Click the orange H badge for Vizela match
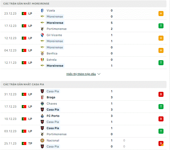The image size is (170, 150). coord(161,14)
